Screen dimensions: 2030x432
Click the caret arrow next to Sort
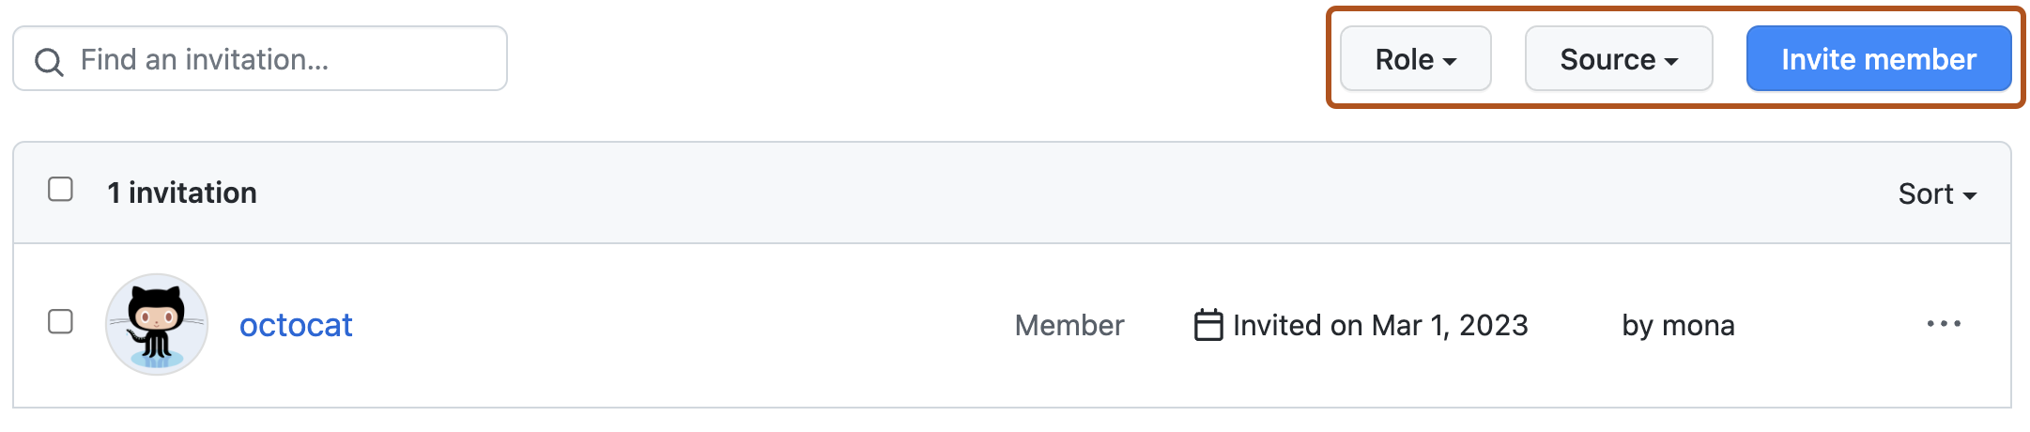[1970, 196]
